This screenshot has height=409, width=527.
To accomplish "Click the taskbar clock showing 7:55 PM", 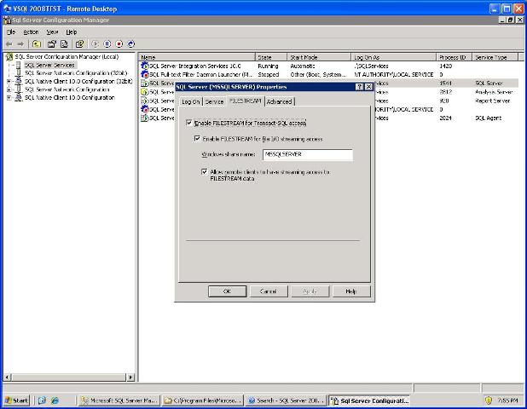I will point(507,400).
